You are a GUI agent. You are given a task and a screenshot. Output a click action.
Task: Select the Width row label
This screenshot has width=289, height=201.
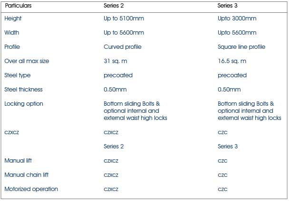(11, 33)
